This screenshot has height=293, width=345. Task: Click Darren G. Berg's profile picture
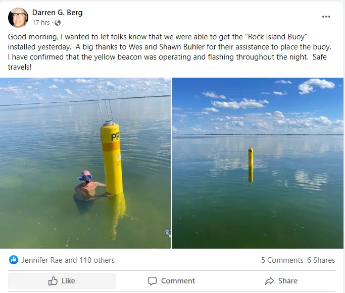coord(18,18)
